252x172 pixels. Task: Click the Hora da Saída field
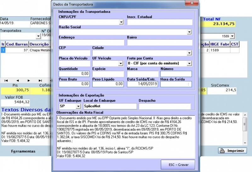tap(176, 84)
